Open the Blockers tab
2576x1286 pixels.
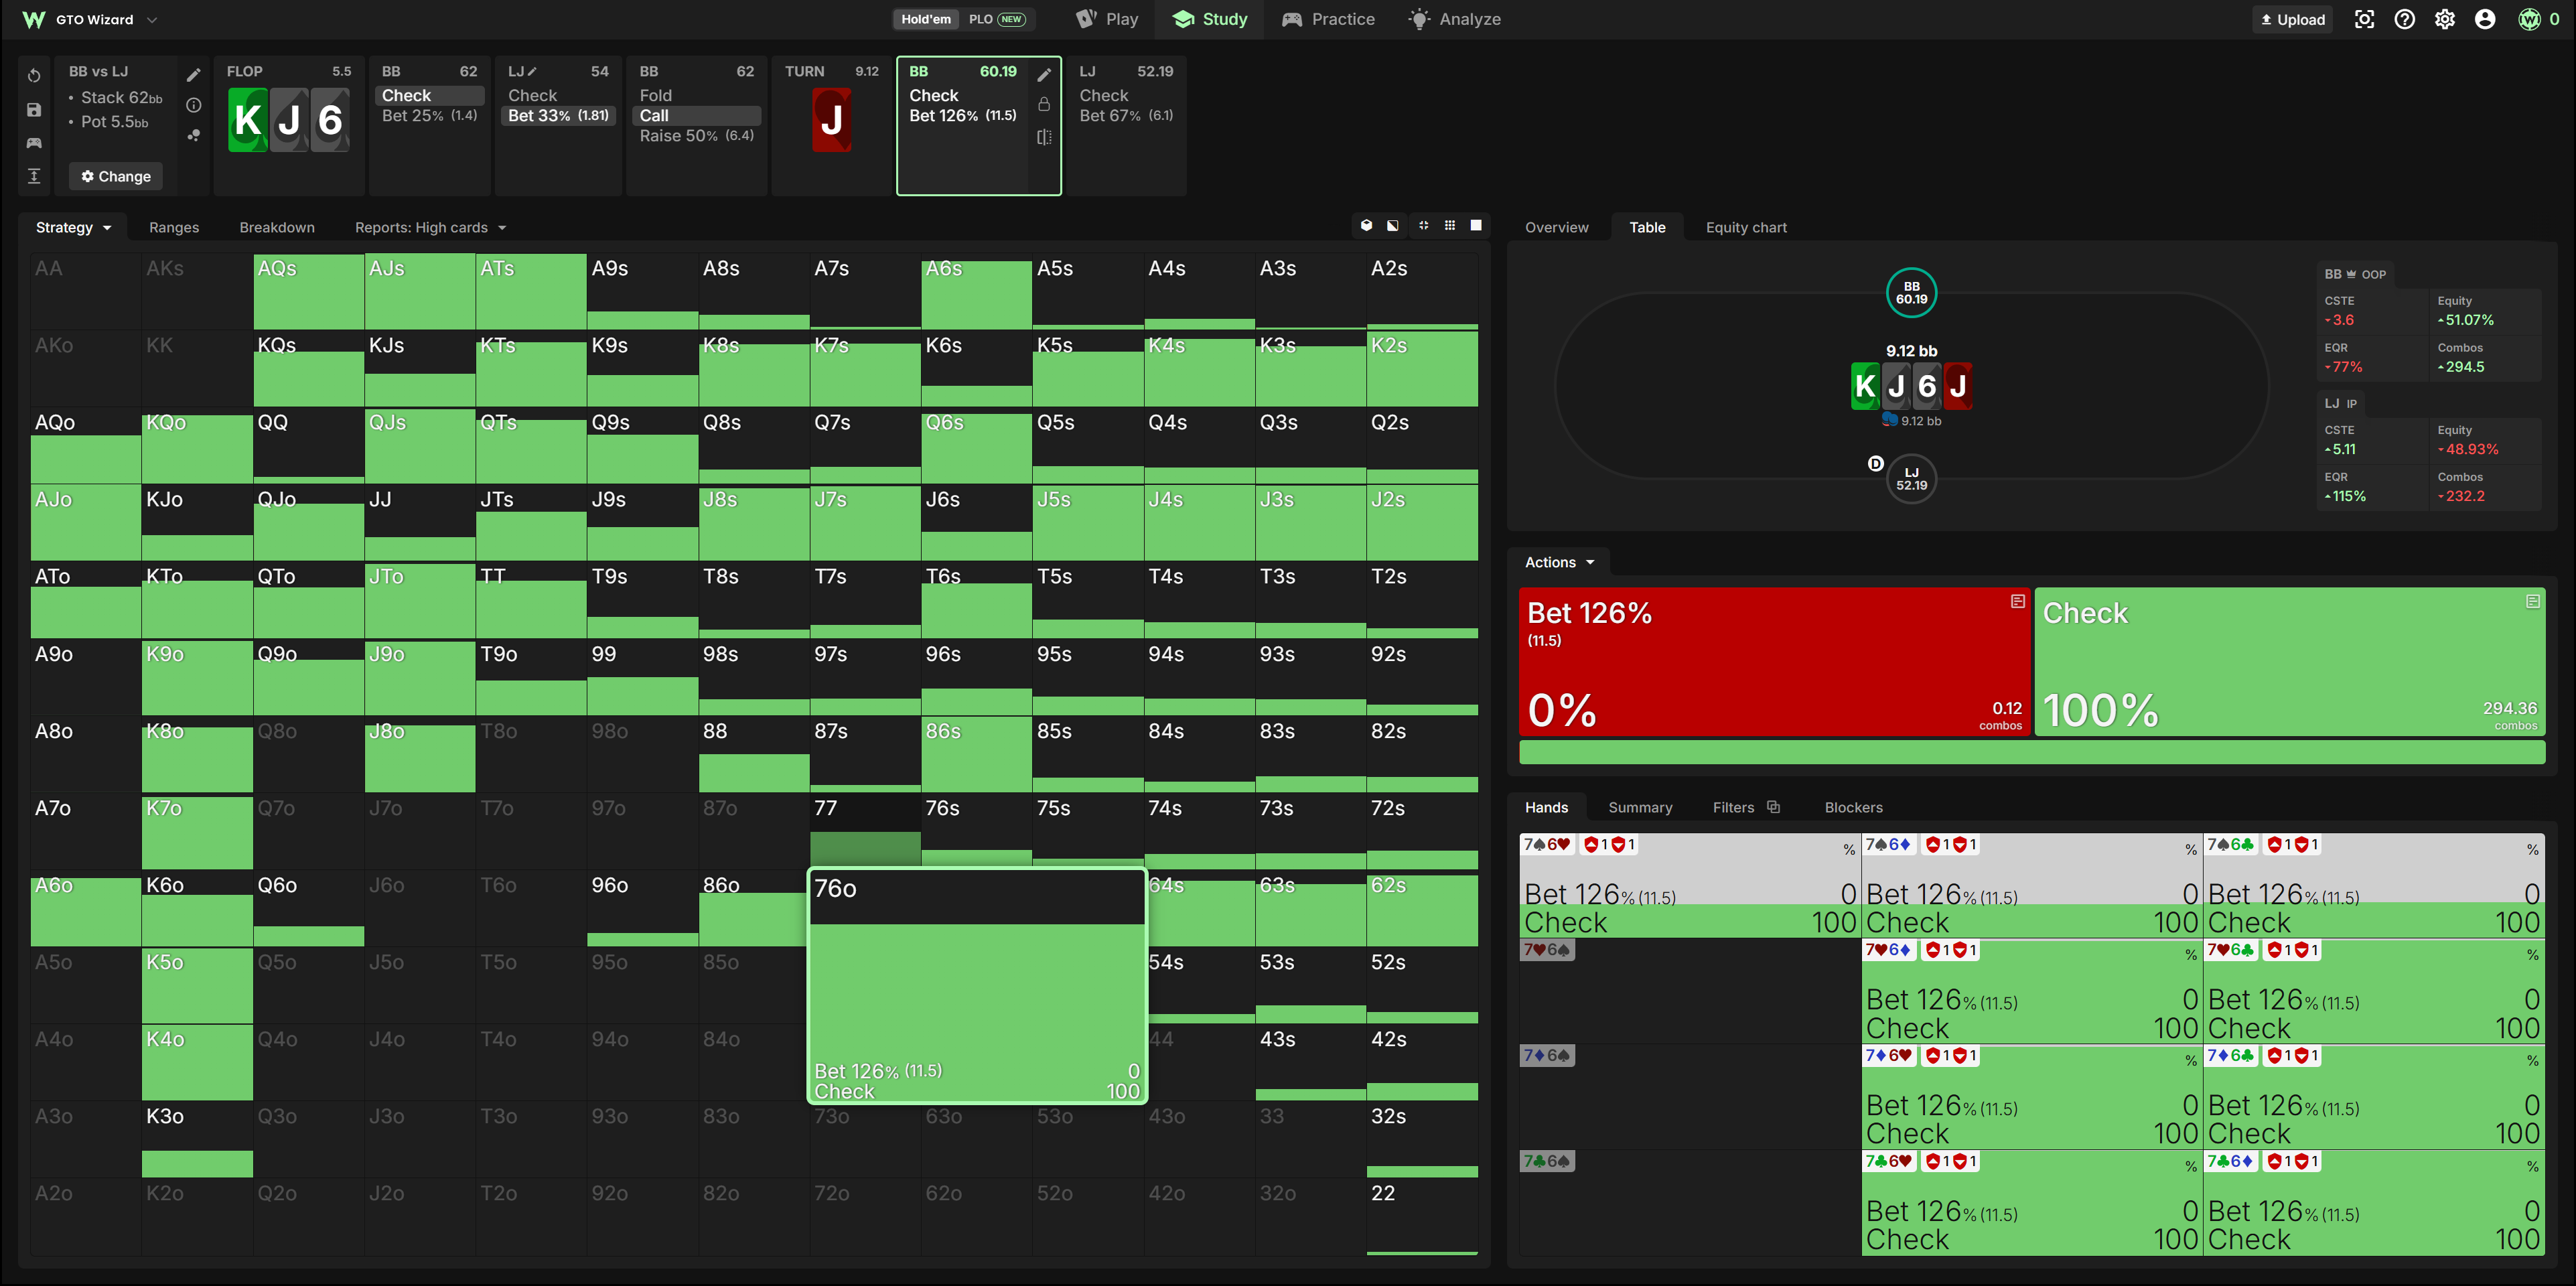pos(1853,808)
